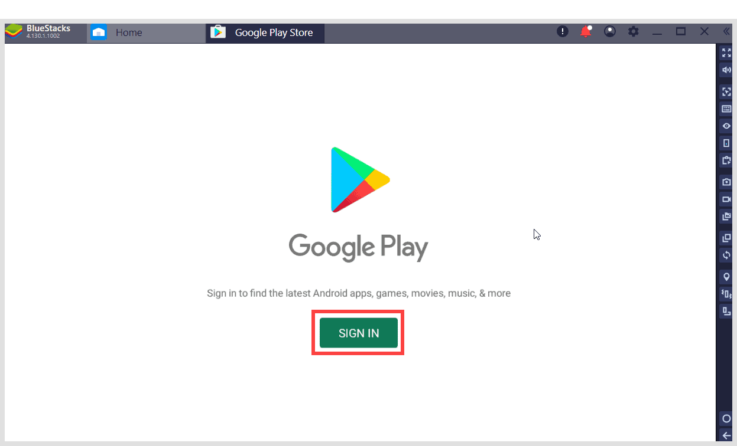Open the exclamation alert icon in title bar
Image resolution: width=737 pixels, height=446 pixels.
[x=563, y=32]
